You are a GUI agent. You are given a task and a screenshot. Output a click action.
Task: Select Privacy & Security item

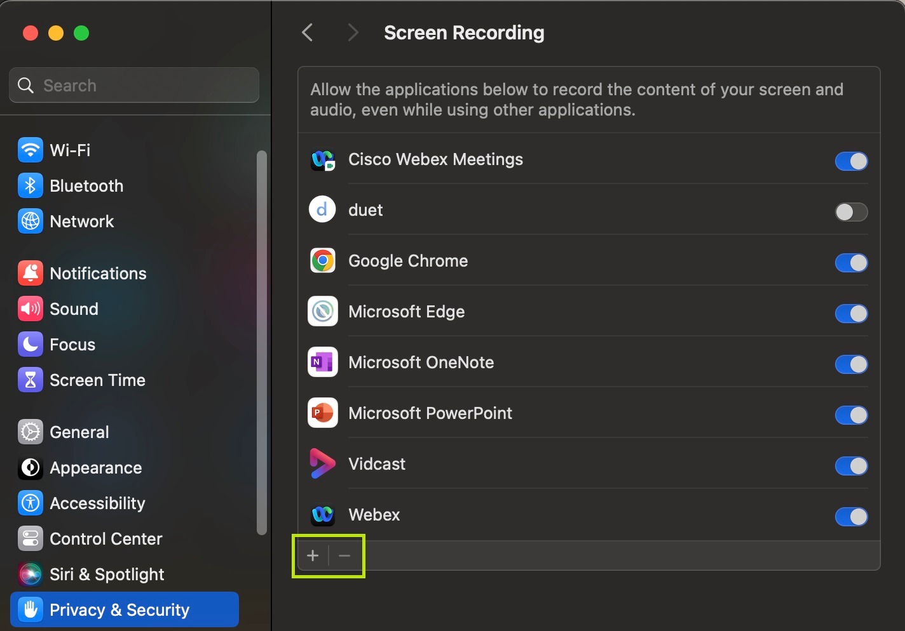pyautogui.click(x=125, y=610)
